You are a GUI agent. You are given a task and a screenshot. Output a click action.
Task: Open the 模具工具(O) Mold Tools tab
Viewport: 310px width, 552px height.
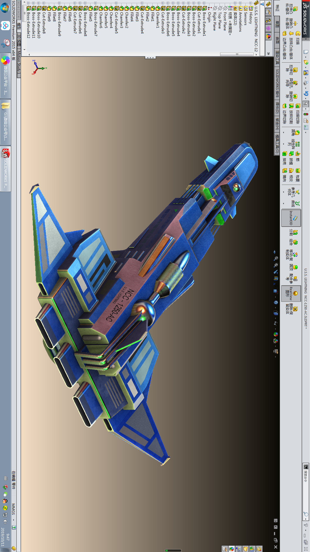(277, 144)
